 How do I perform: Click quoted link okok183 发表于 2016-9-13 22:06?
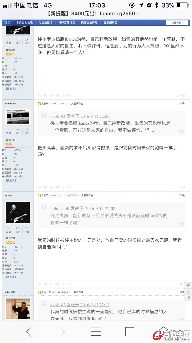pos(80,116)
